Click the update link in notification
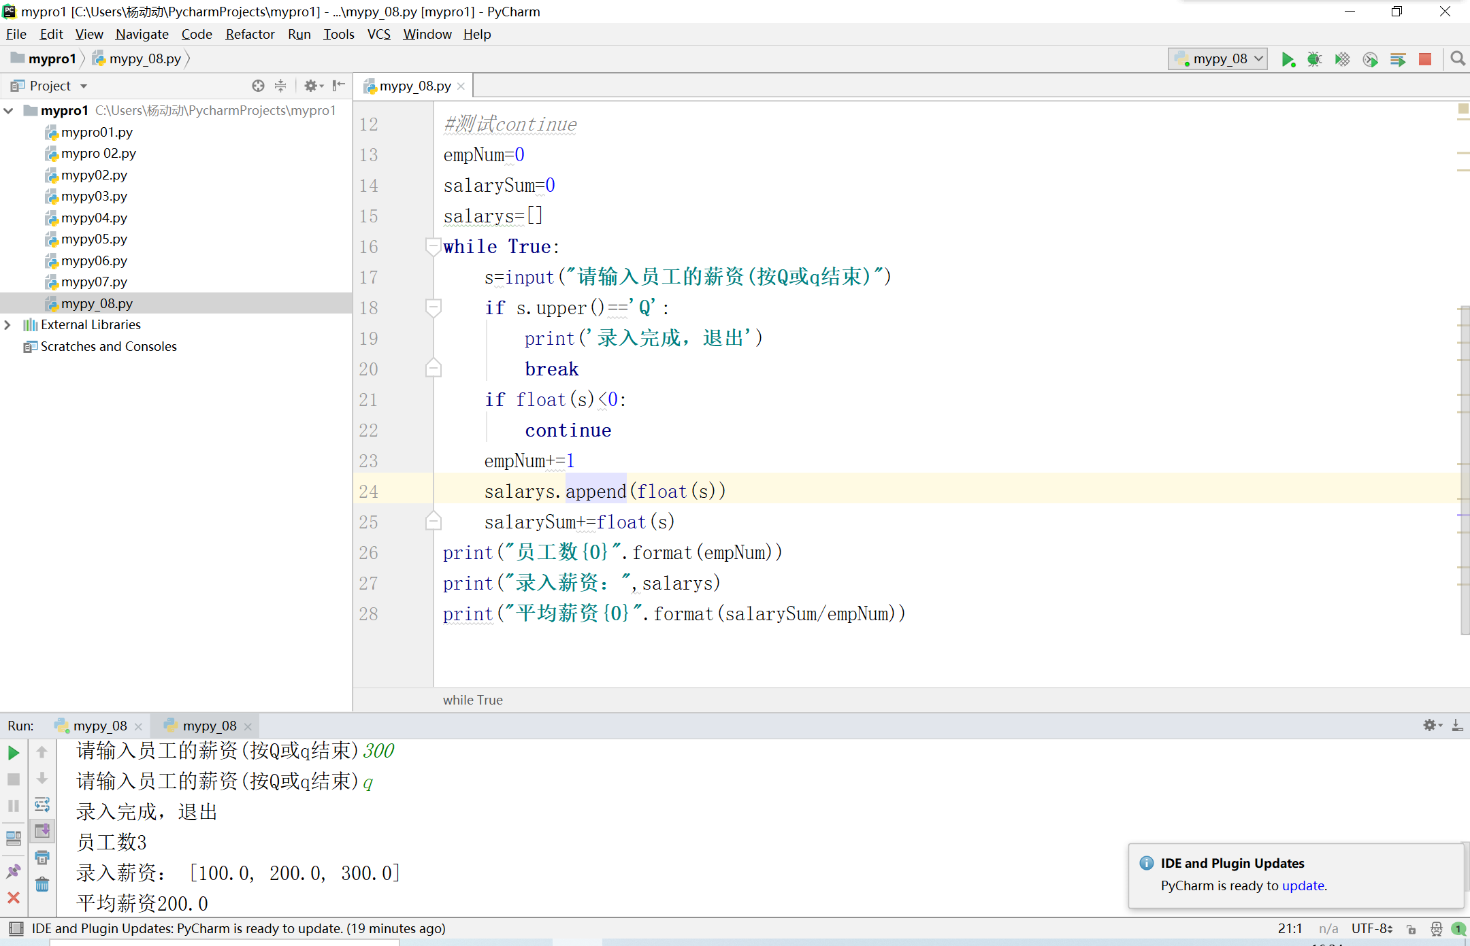Viewport: 1470px width, 946px height. pos(1303,885)
